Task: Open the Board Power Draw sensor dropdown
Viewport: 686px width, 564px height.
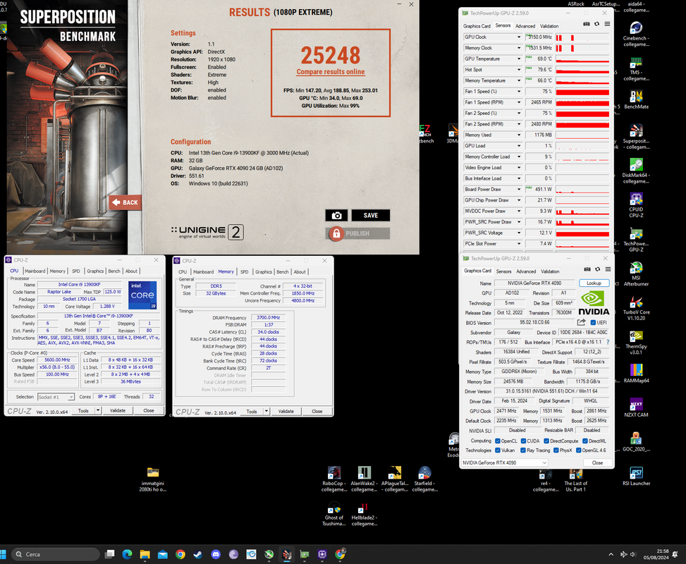Action: click(x=519, y=190)
